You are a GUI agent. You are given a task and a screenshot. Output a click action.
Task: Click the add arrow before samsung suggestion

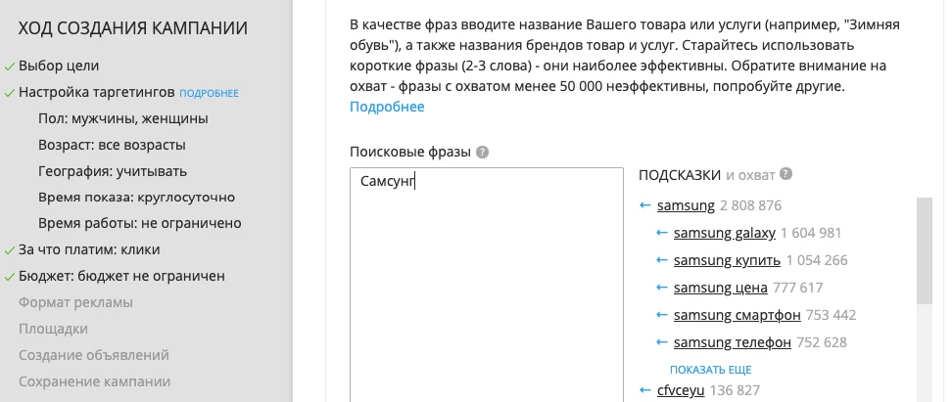[x=645, y=205]
